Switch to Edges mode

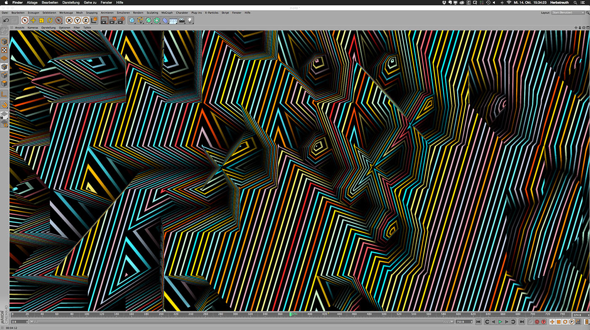tap(5, 75)
